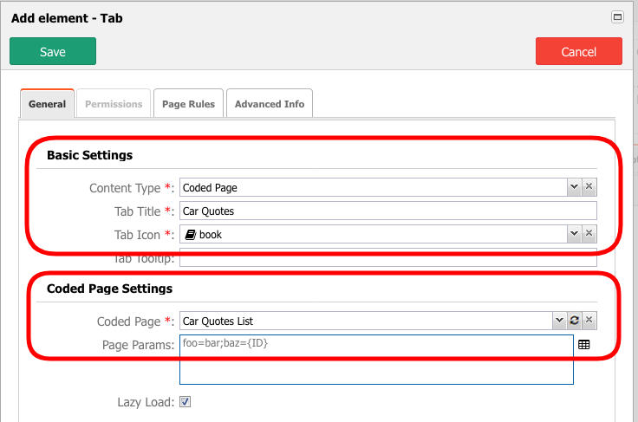
Task: Click the dialog maximize icon in title bar
Action: coord(617,16)
